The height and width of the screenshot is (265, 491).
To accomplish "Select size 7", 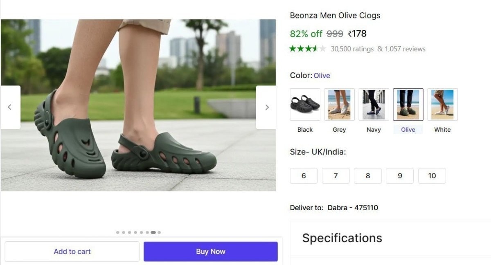I will (x=336, y=175).
